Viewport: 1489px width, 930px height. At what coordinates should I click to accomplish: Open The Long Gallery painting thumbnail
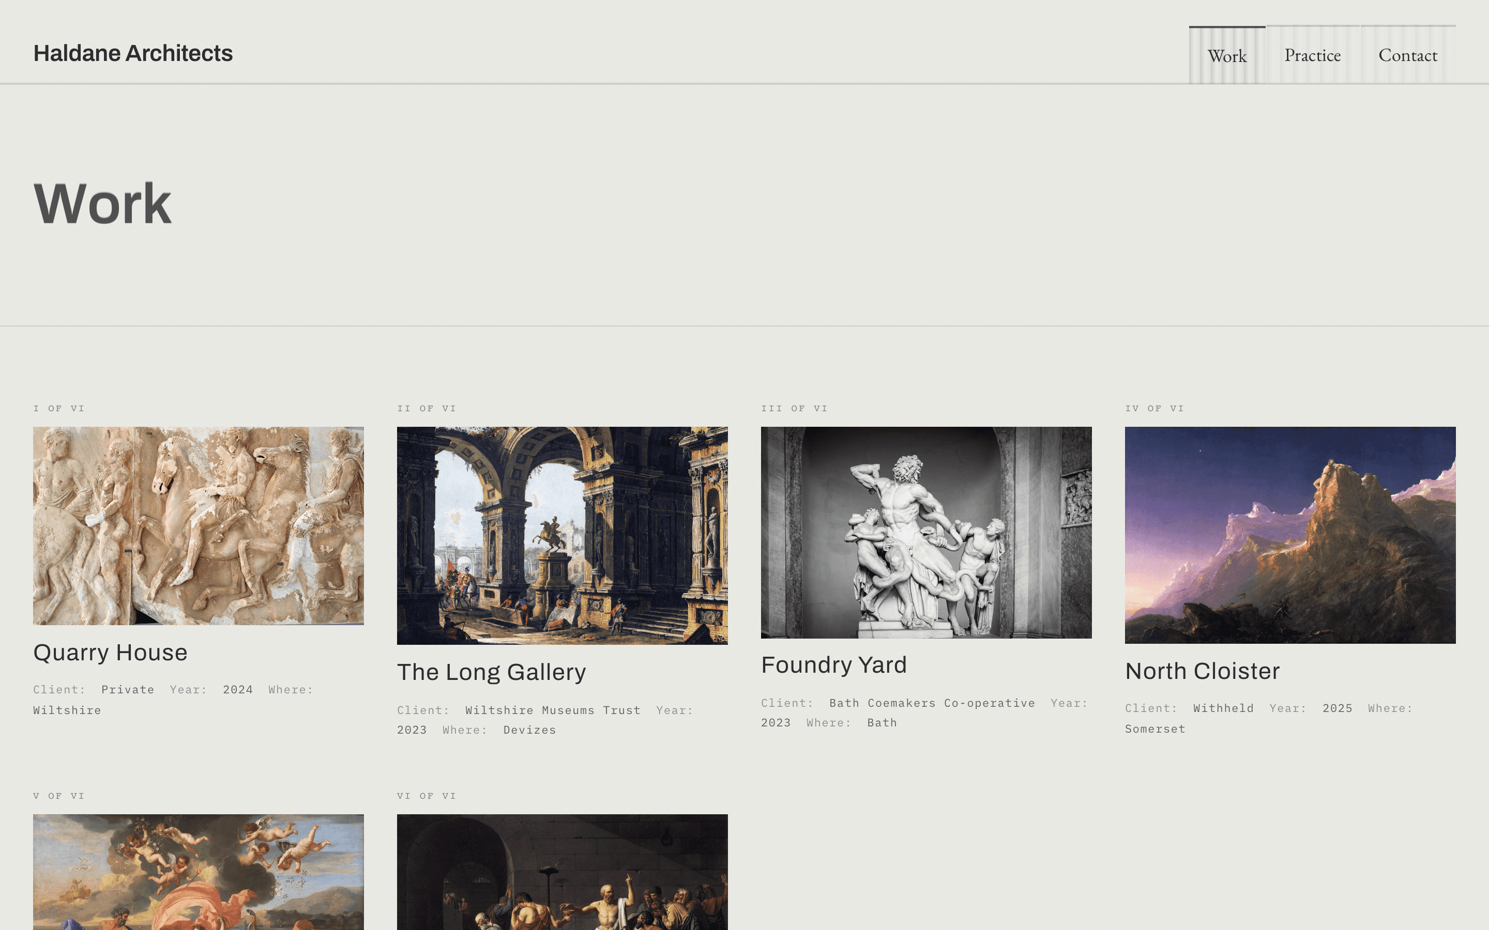[x=562, y=536]
